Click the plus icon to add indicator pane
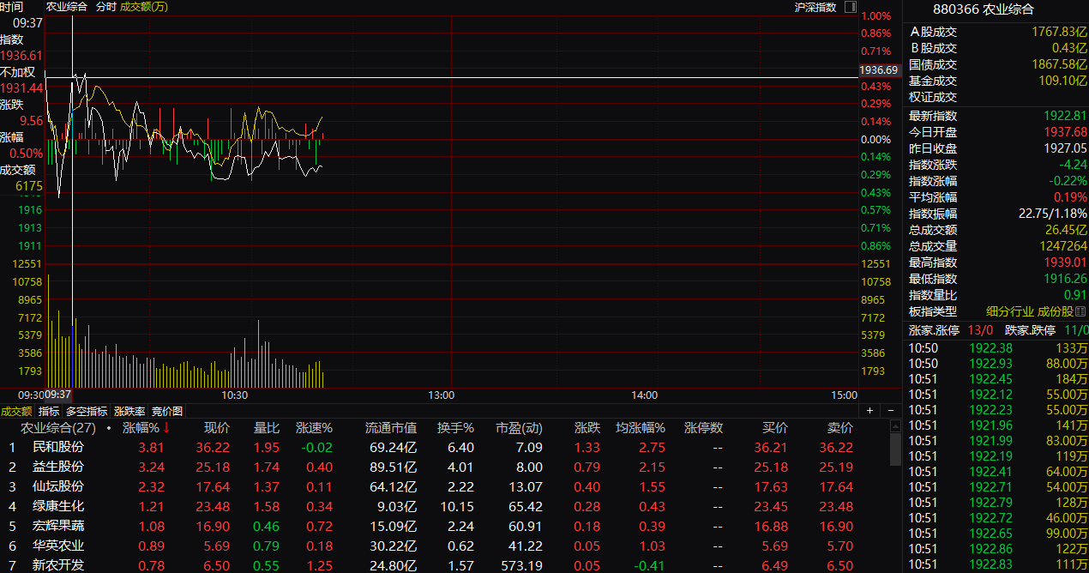 [x=869, y=411]
